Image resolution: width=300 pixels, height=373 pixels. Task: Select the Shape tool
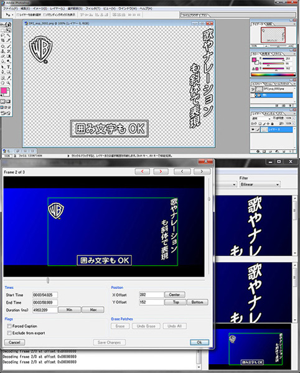pyautogui.click(x=9, y=72)
